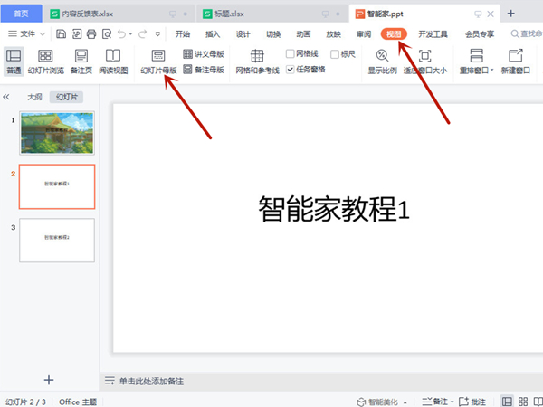Switch to 幻灯片浏览 slide sorter view
This screenshot has height=407, width=543.
click(45, 61)
